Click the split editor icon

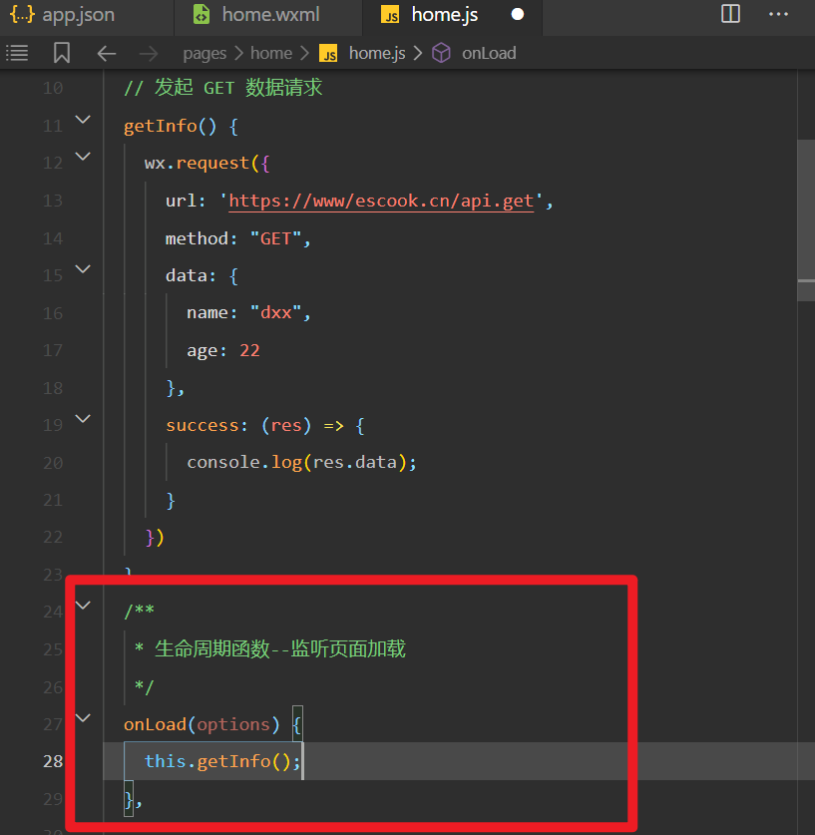(730, 14)
